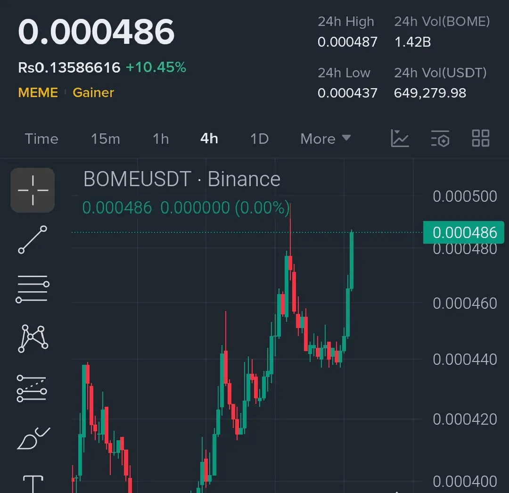Tap the 0.000440 price axis label

(x=465, y=359)
